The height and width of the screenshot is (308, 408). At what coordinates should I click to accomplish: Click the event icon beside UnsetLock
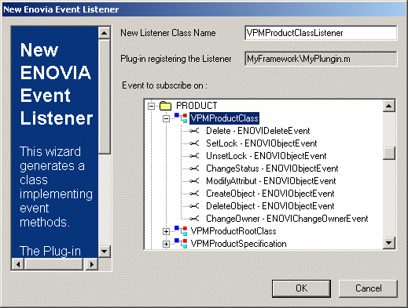pos(194,156)
